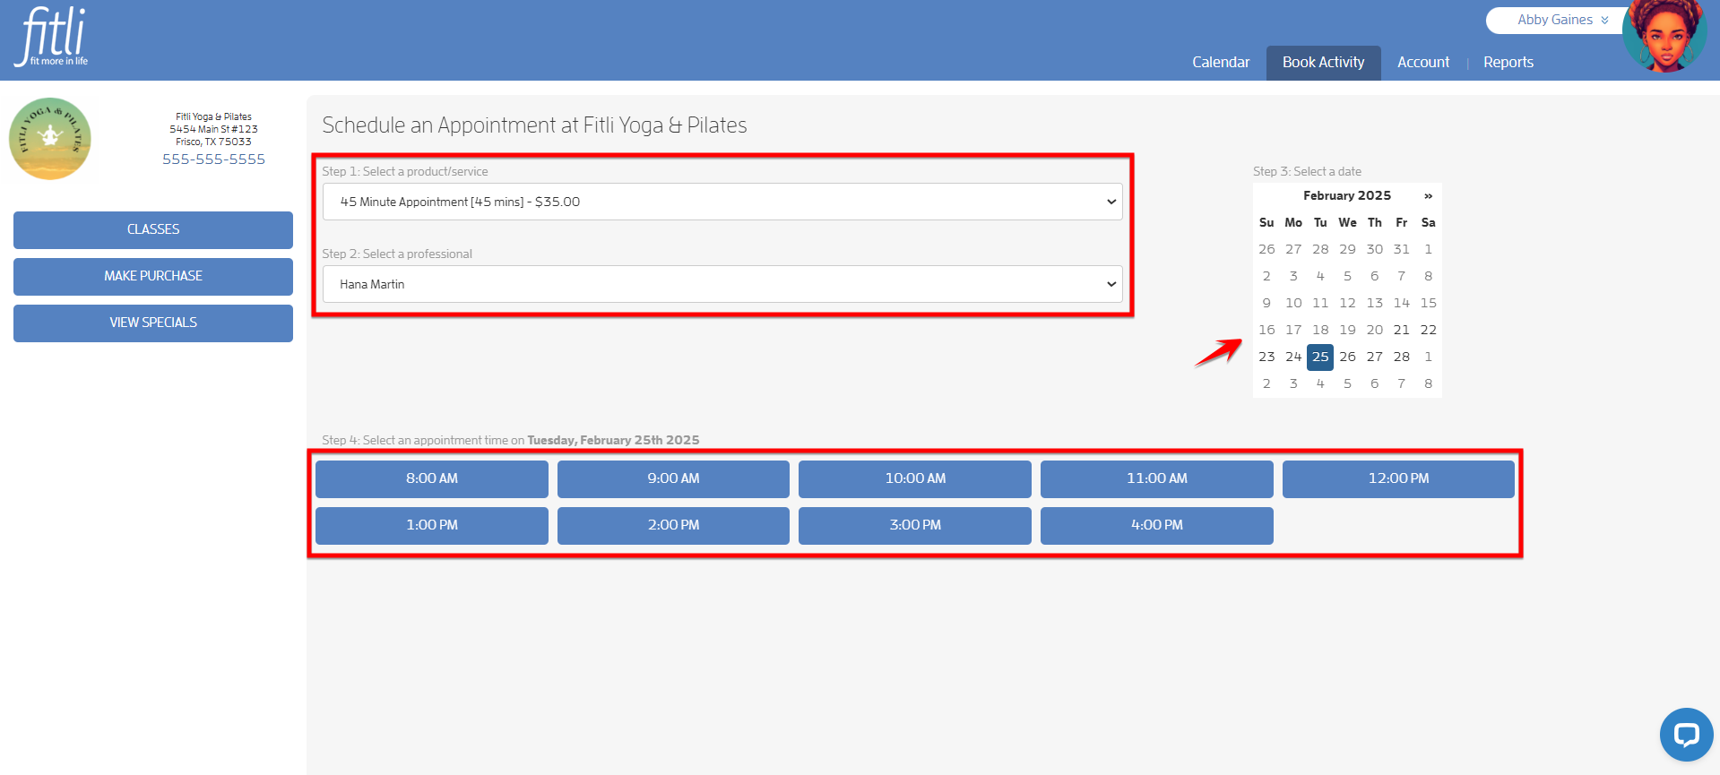1720x775 pixels.
Task: Choose the 4:00 PM time slot
Action: [x=1157, y=526]
